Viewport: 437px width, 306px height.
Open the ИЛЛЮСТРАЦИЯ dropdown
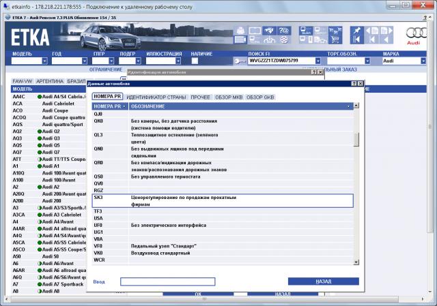178,61
